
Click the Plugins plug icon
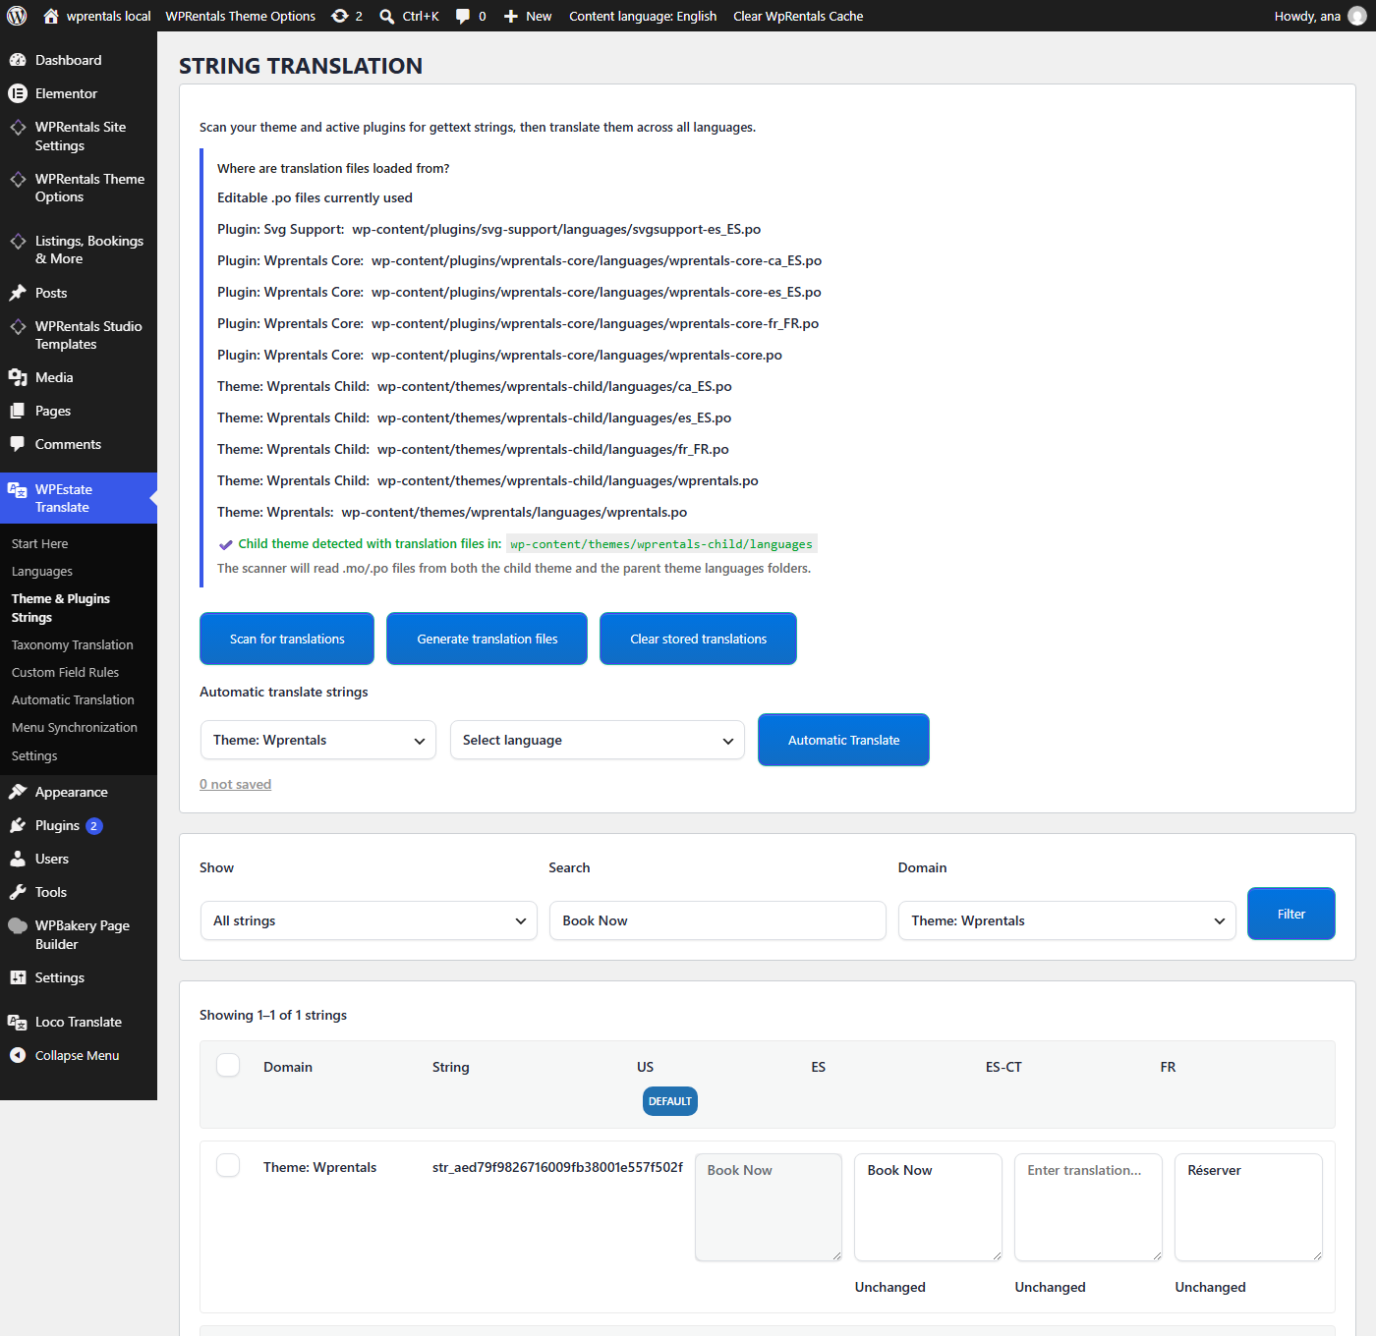tap(18, 825)
